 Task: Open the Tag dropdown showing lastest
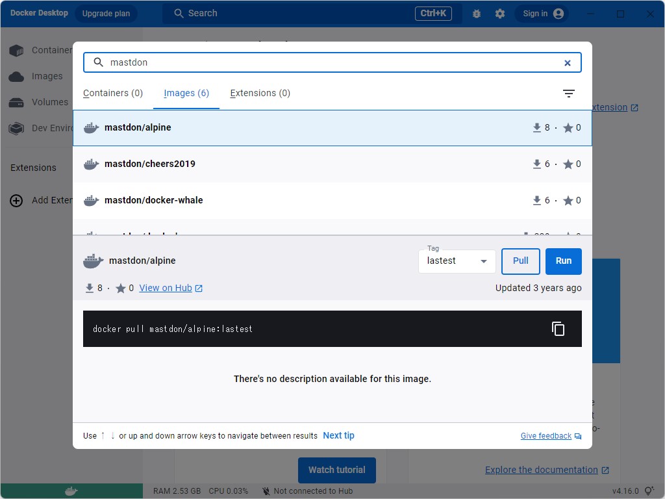(x=457, y=261)
